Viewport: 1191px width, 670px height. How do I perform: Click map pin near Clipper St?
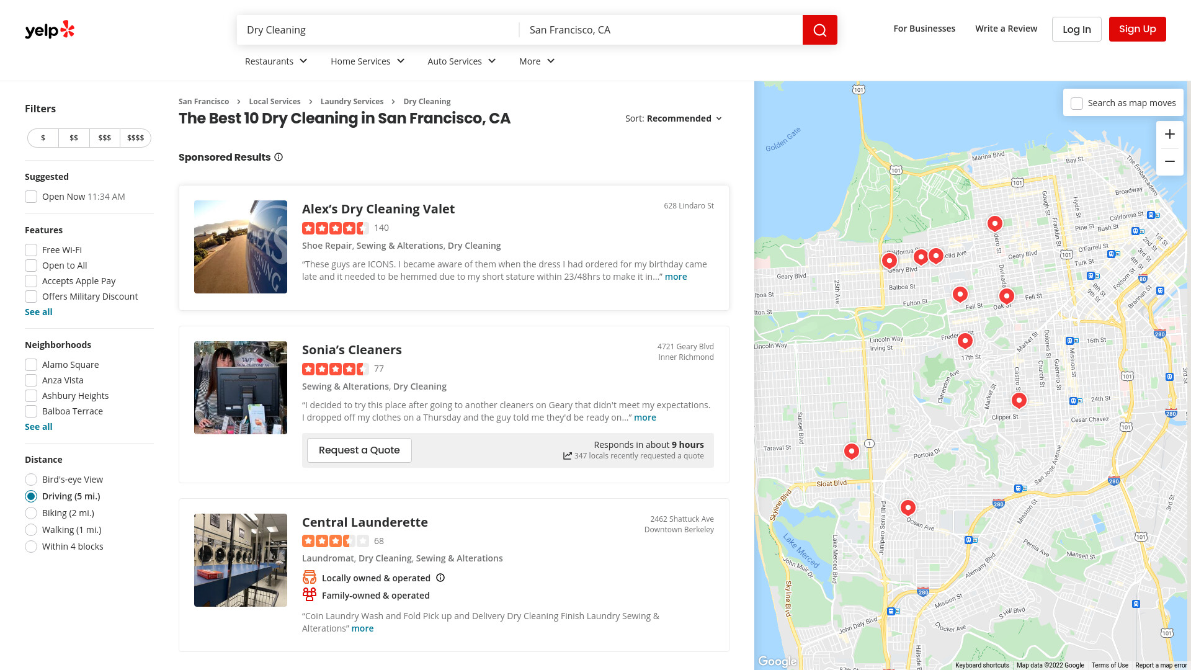tap(1019, 400)
